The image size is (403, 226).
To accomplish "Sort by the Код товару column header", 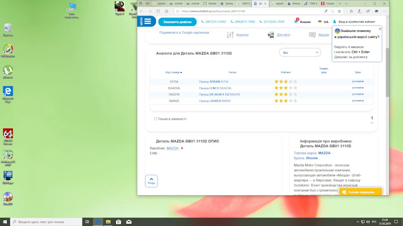I will pyautogui.click(x=174, y=72).
